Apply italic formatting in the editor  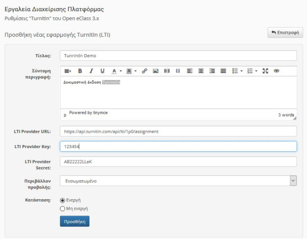click(x=91, y=71)
